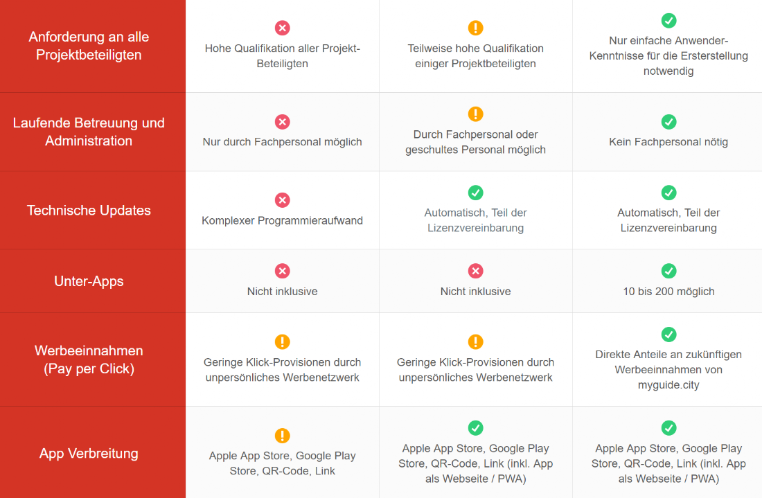Click red X icon above 'Nur durch Fachpersonal möglich'
762x498 pixels.
[x=283, y=121]
